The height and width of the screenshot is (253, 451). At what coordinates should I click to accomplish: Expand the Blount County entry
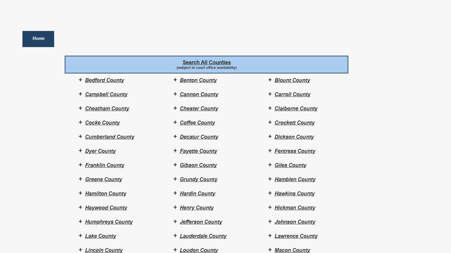point(270,80)
